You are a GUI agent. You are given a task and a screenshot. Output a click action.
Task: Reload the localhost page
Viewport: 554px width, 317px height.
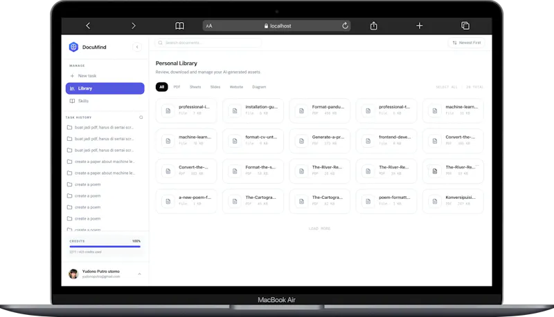[345, 26]
